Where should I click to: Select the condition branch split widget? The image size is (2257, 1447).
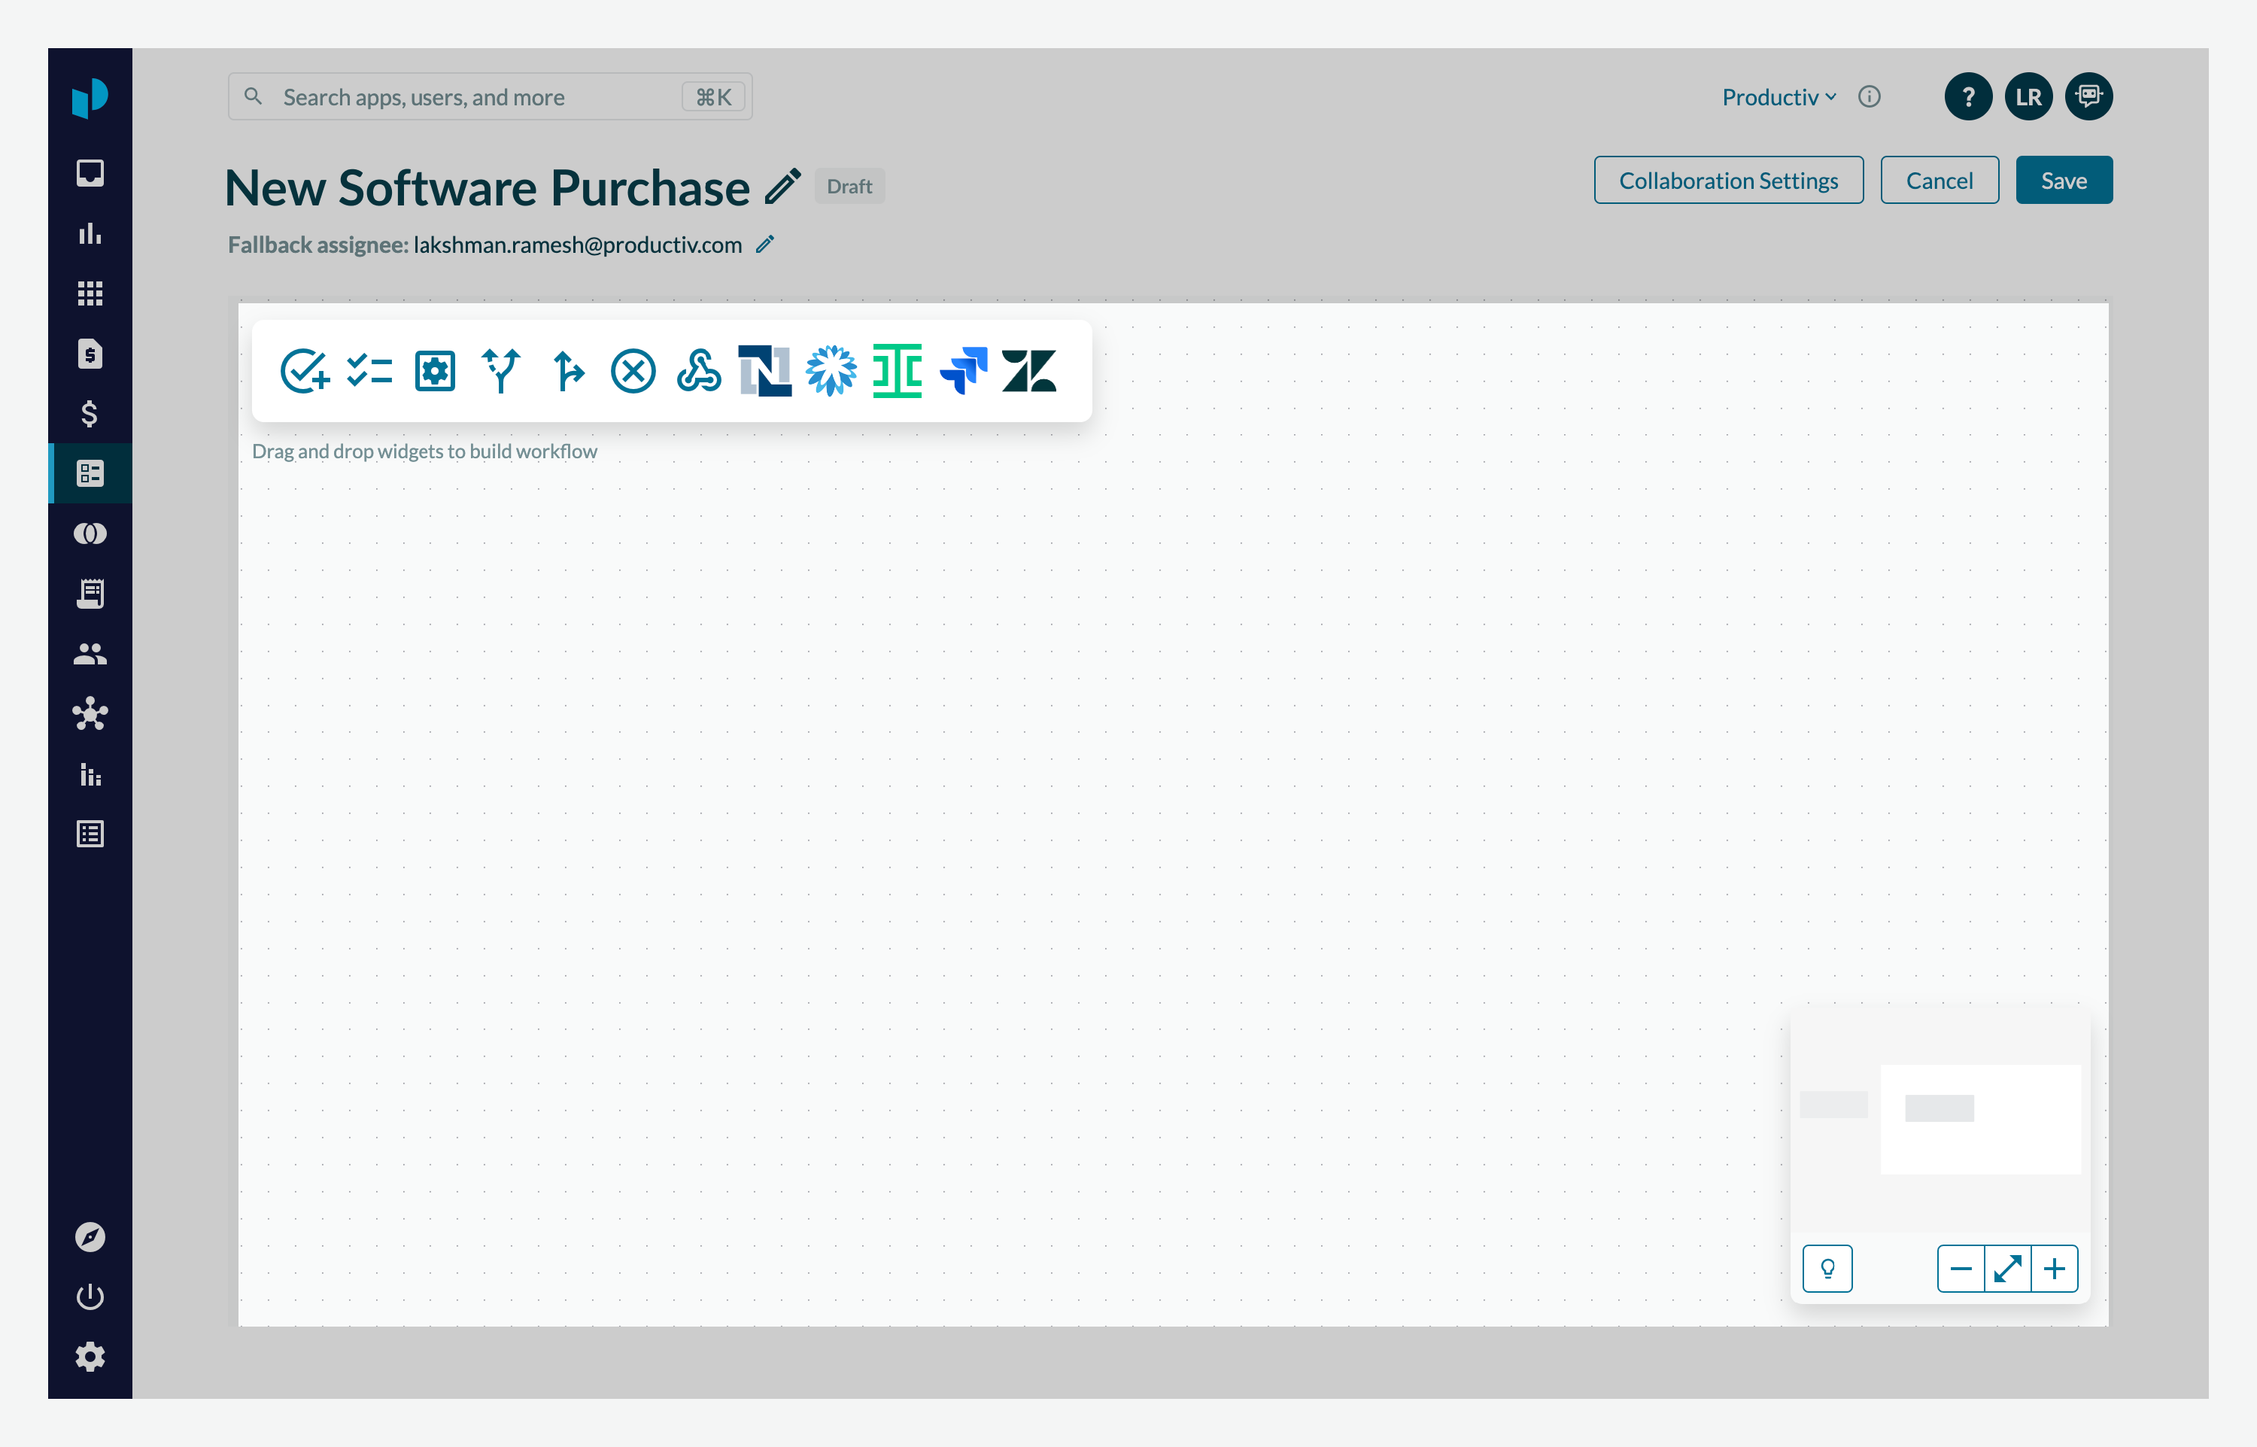click(x=500, y=371)
